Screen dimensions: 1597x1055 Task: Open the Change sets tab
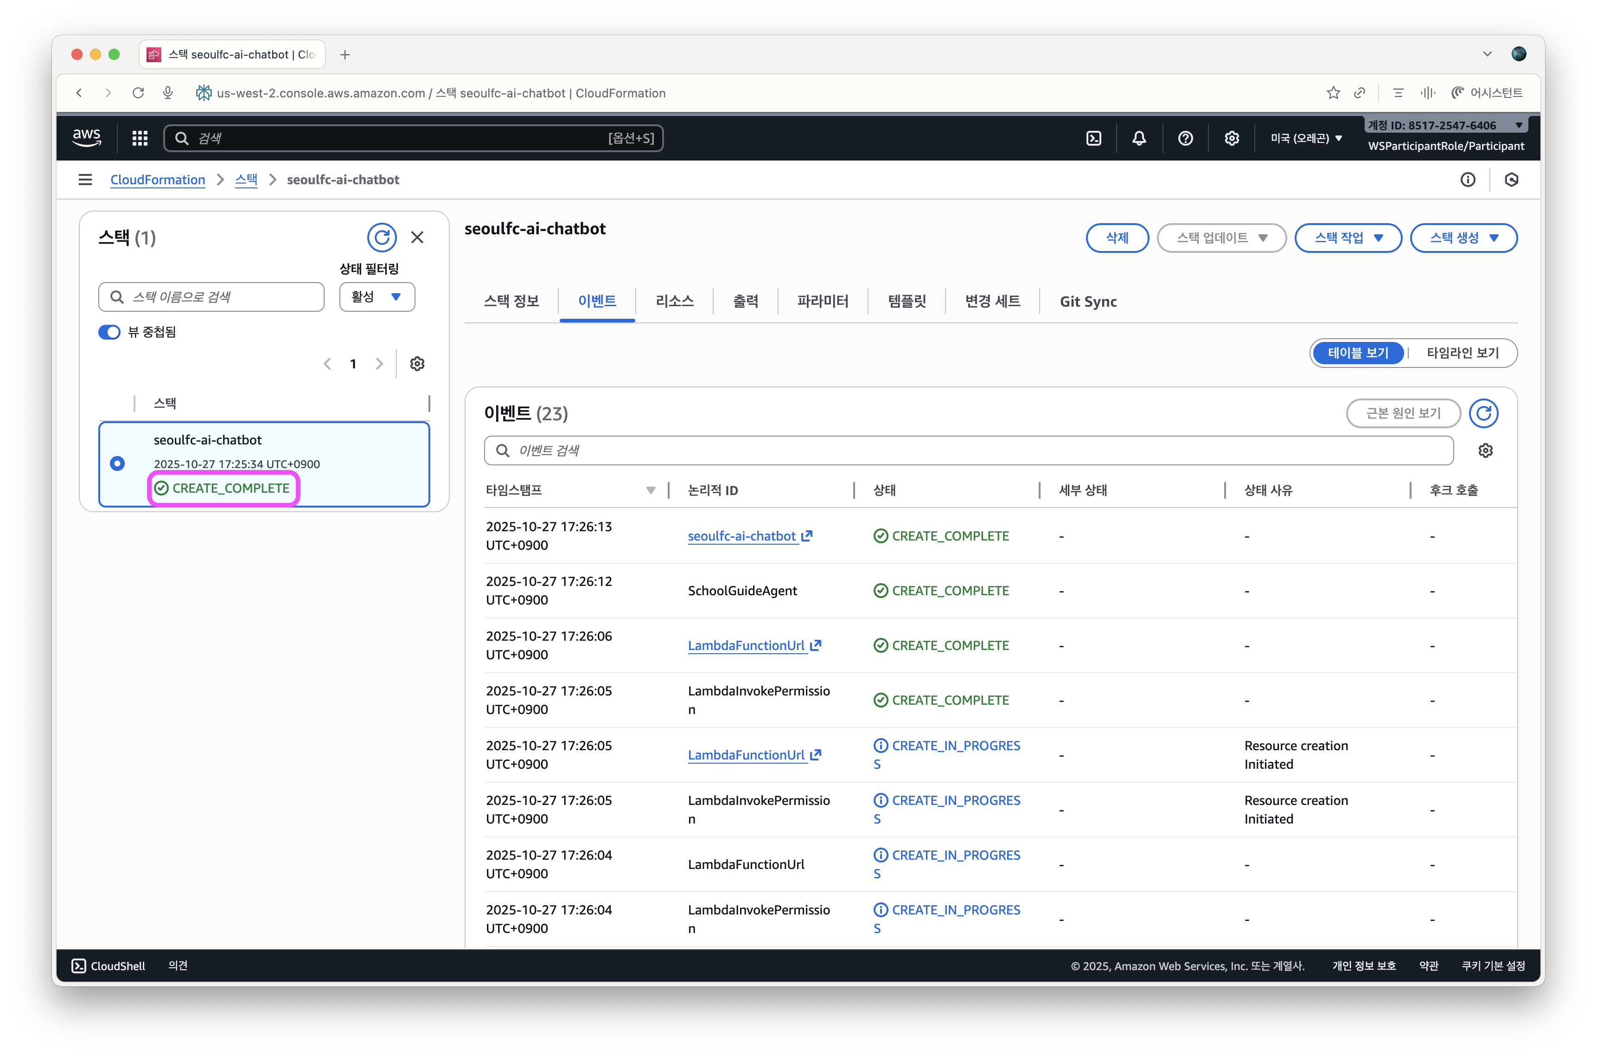click(992, 302)
